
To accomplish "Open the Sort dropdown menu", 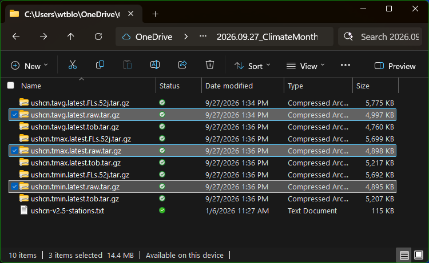I will coord(252,66).
